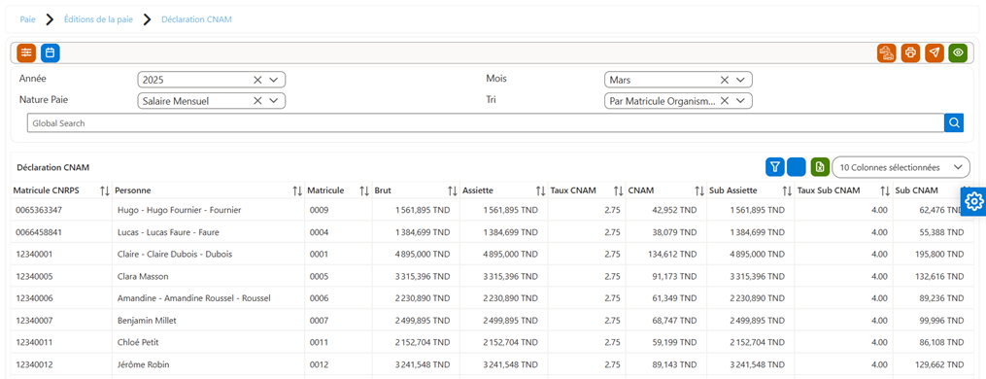Click the Sub CNAM column header

916,190
